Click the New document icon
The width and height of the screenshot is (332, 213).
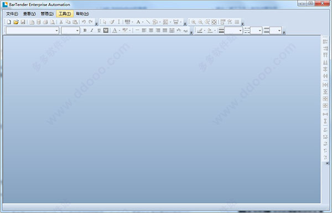[x=9, y=22]
